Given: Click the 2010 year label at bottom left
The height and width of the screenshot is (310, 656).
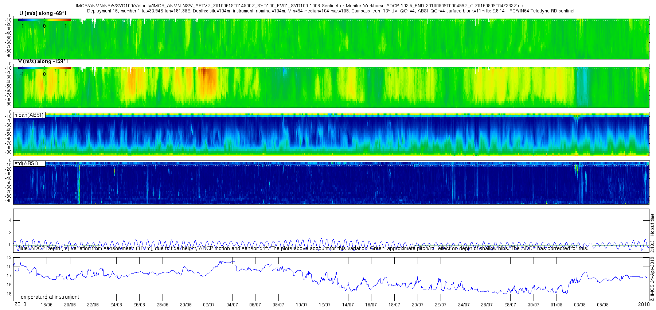Looking at the screenshot, I should [20, 305].
